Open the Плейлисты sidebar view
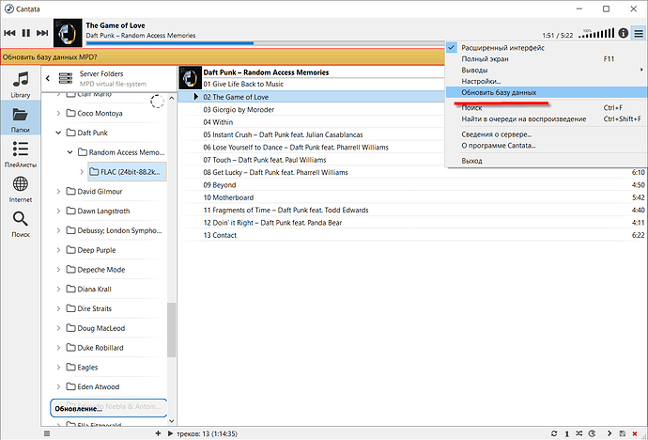This screenshot has height=440, width=648. tap(21, 154)
